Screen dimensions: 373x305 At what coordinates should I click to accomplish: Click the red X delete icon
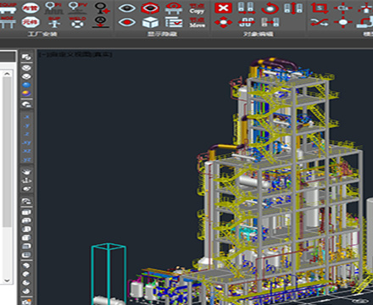pyautogui.click(x=223, y=8)
